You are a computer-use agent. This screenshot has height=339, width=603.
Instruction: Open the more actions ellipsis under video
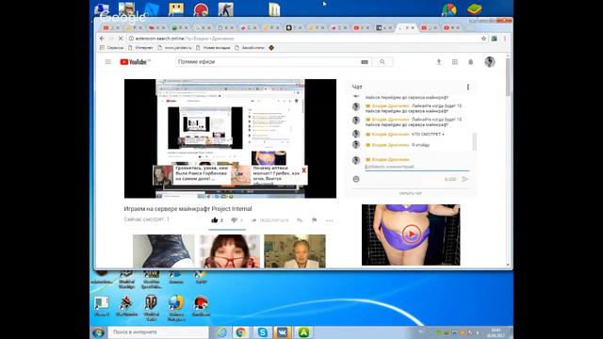329,220
